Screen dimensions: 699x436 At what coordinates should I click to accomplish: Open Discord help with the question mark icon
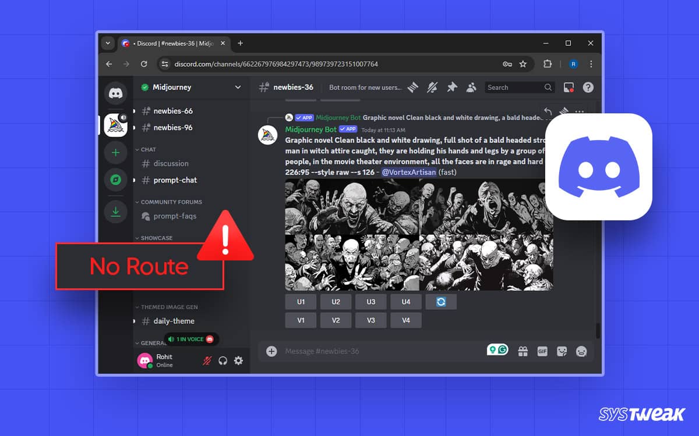coord(588,87)
